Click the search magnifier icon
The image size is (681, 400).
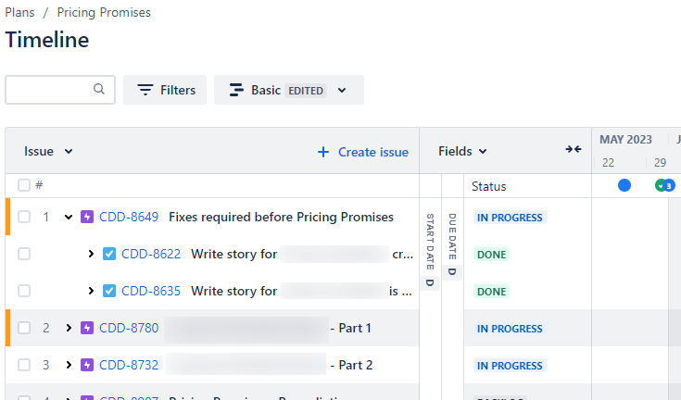click(x=99, y=89)
